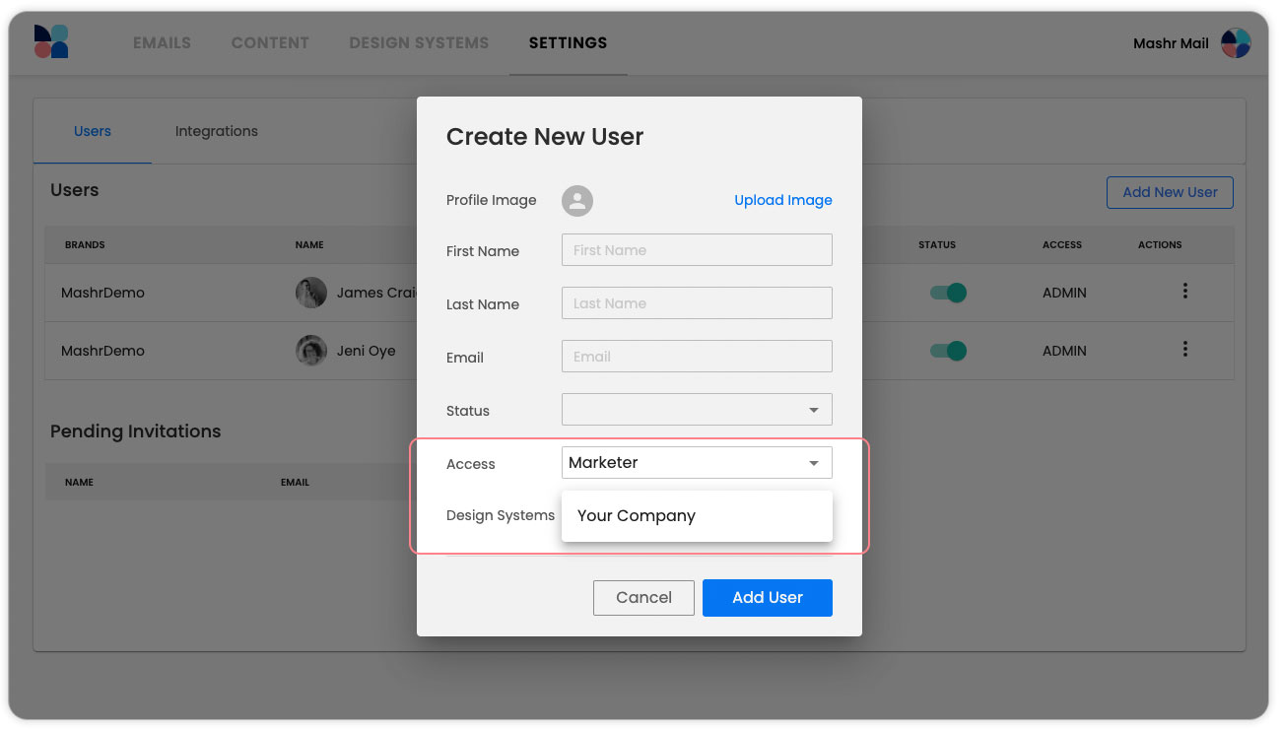Open the Emails menu
Image resolution: width=1281 pixels, height=729 pixels.
162,43
